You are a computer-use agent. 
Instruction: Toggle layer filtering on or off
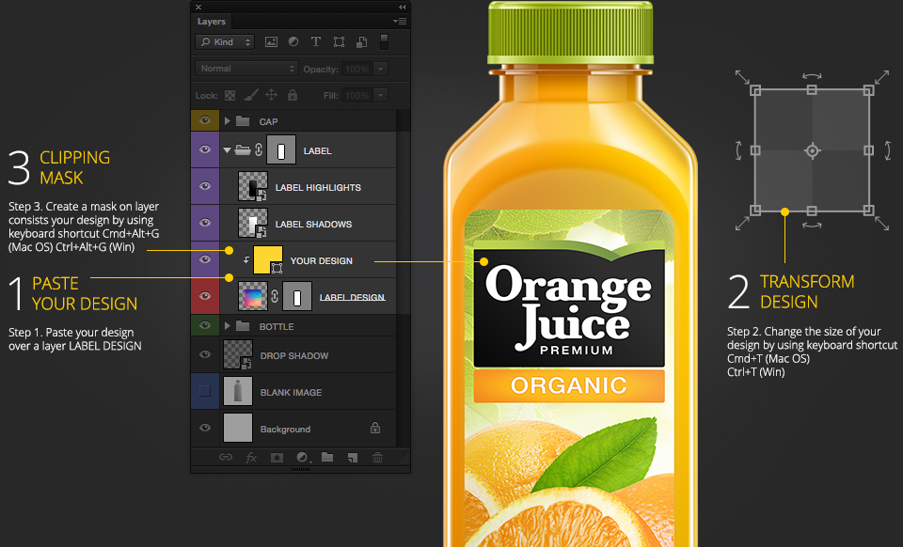(384, 42)
